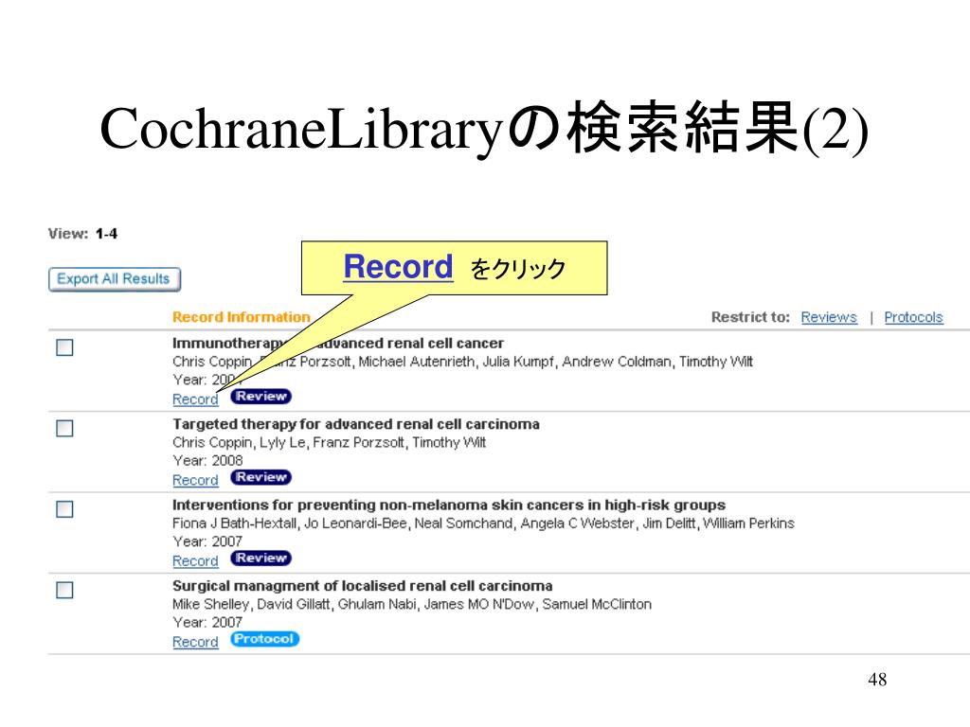Viewport: 970px width, 727px height.
Task: Click slide page number 48
Action: 877,680
